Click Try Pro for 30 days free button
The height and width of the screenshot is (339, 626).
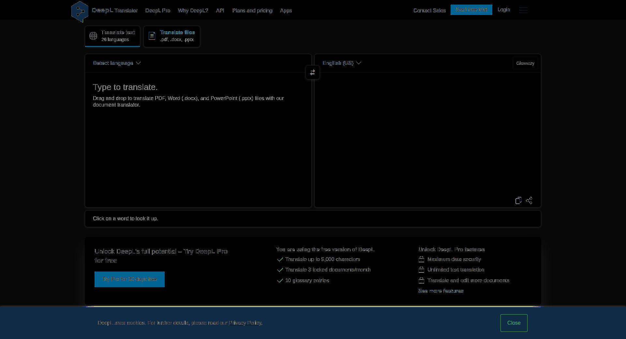coord(129,279)
